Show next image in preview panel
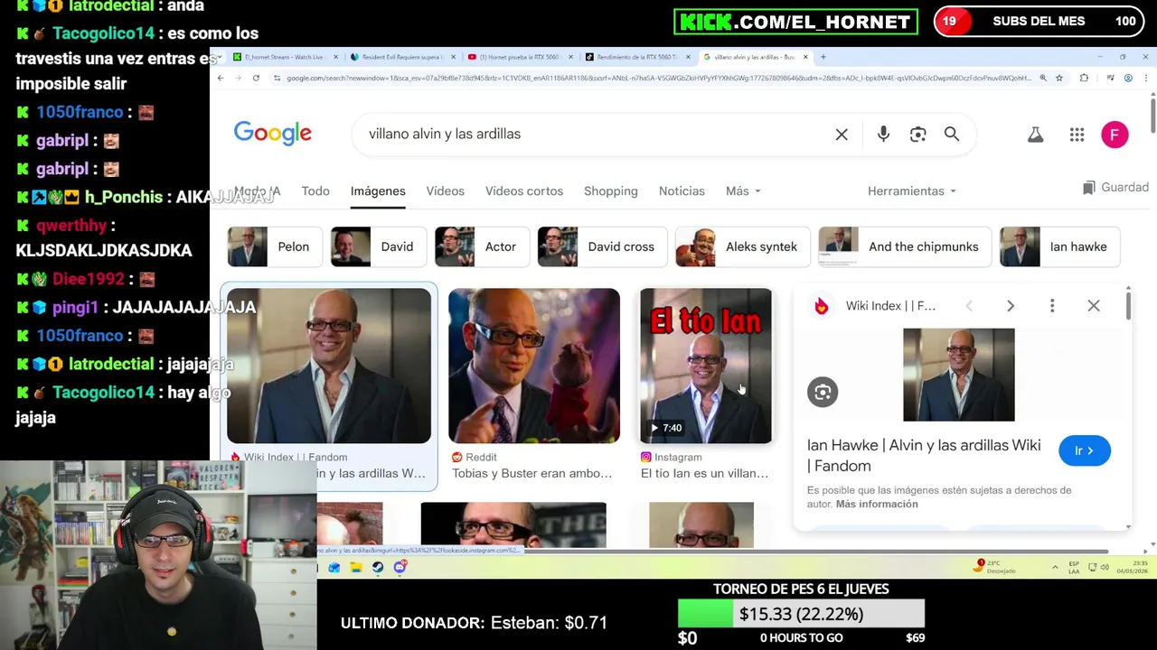Viewport: 1157px width, 650px height. (x=1011, y=306)
